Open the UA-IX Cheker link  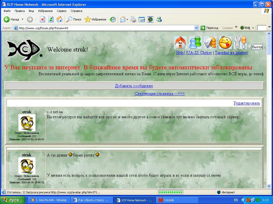coord(199,53)
